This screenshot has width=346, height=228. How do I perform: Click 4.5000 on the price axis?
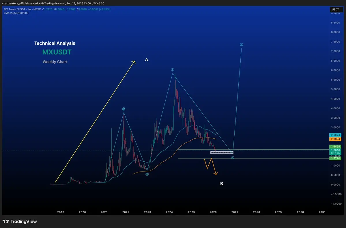click(335, 99)
